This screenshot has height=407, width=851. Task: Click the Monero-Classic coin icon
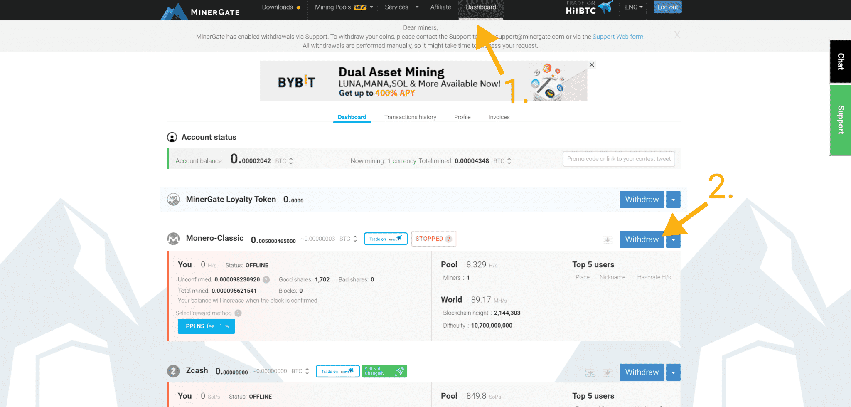[173, 239]
